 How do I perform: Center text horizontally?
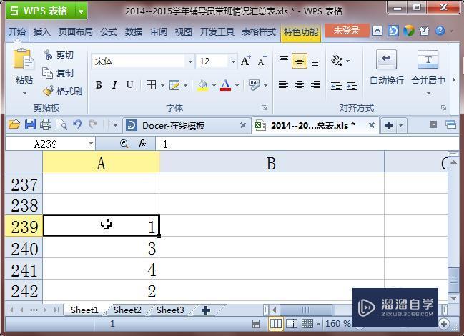point(299,86)
